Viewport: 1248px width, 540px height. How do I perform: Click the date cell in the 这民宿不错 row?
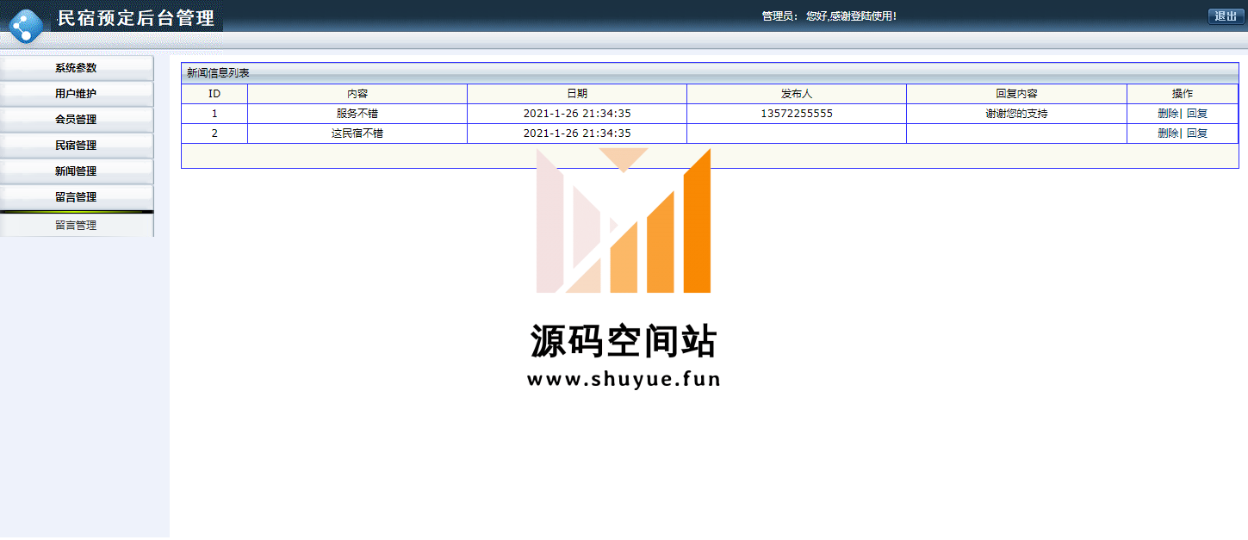[577, 133]
